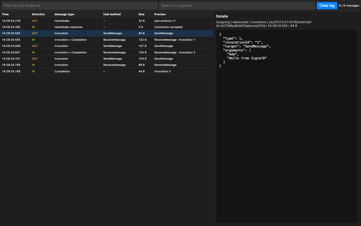Select the "Invocation 3" preview cell
This screenshot has width=361, height=226.
coord(162,71)
